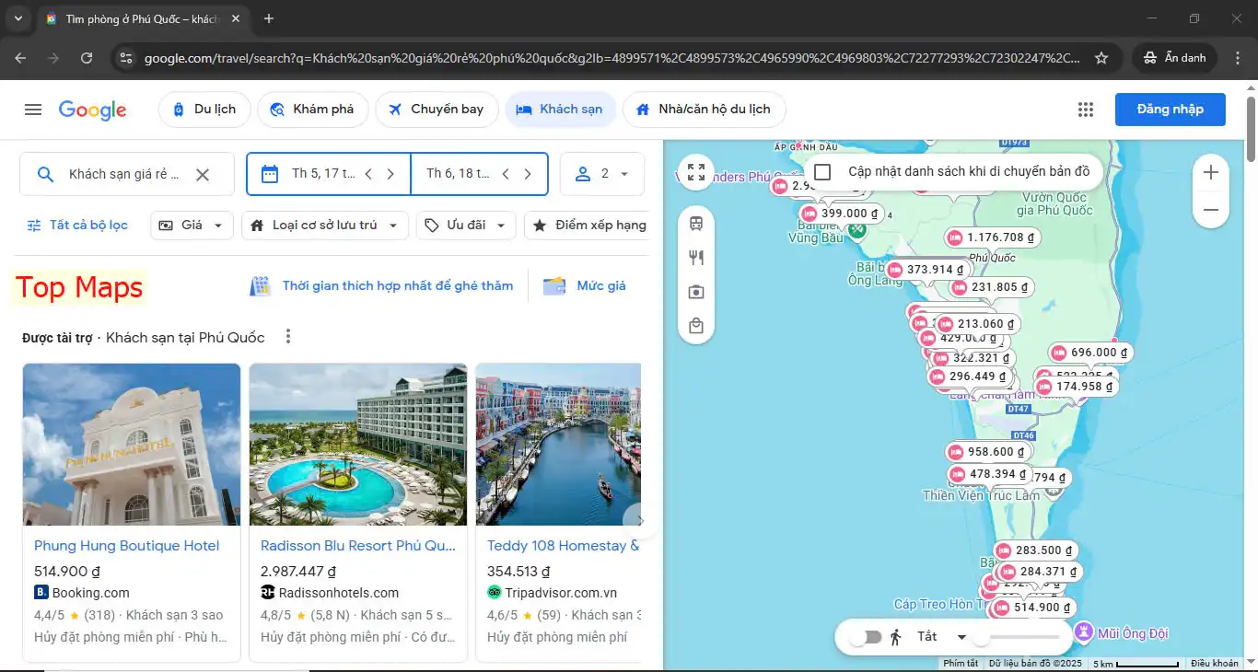Viewport: 1258px width, 672px height.
Task: Click the hotel search input field
Action: pos(126,174)
